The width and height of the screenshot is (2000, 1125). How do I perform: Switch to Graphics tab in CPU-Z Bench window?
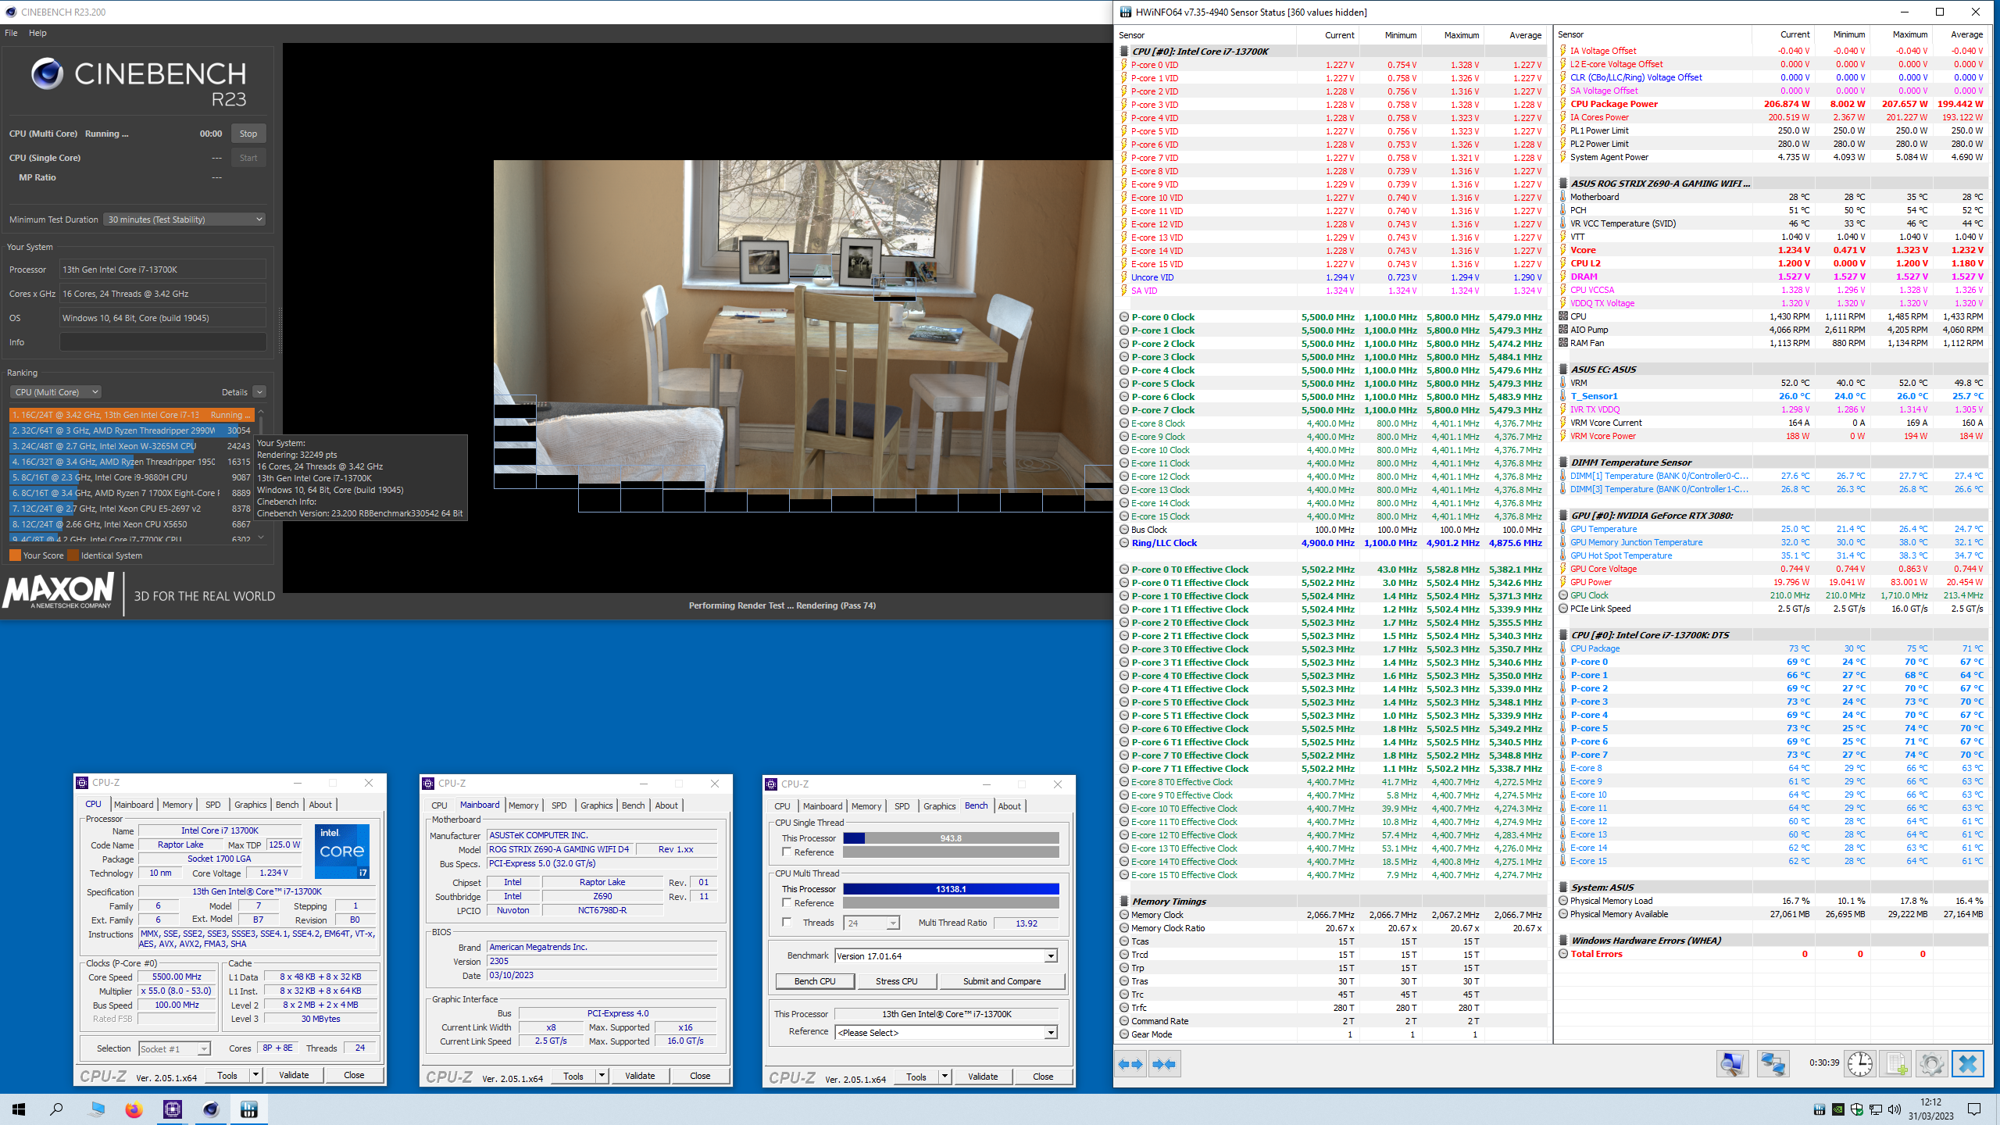(x=939, y=806)
